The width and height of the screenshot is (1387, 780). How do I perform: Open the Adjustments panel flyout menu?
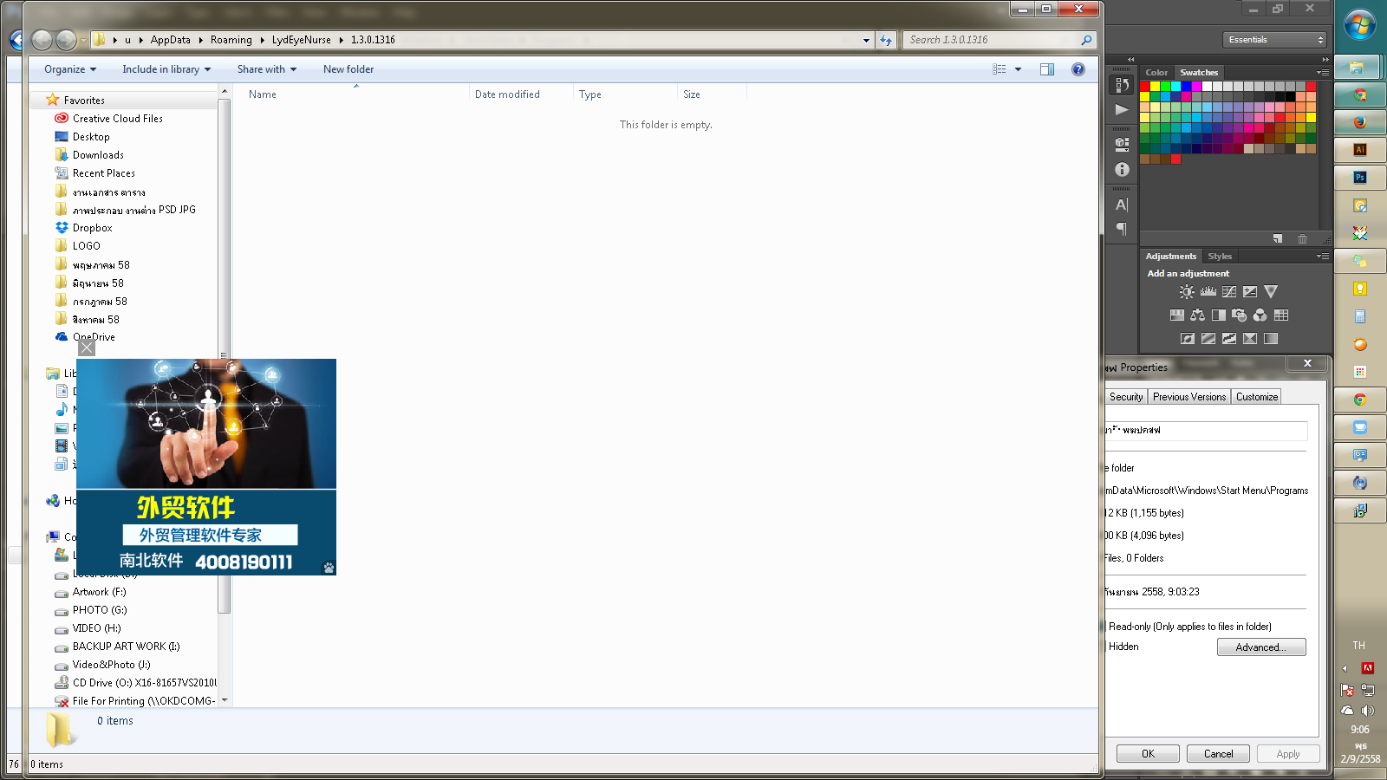coord(1322,256)
